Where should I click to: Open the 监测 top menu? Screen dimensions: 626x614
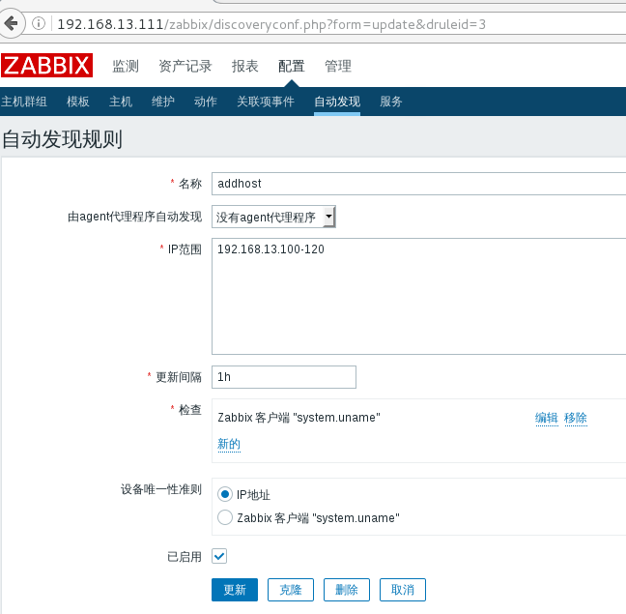126,66
